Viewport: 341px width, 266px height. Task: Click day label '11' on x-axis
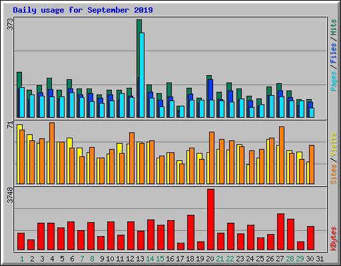(x=120, y=259)
